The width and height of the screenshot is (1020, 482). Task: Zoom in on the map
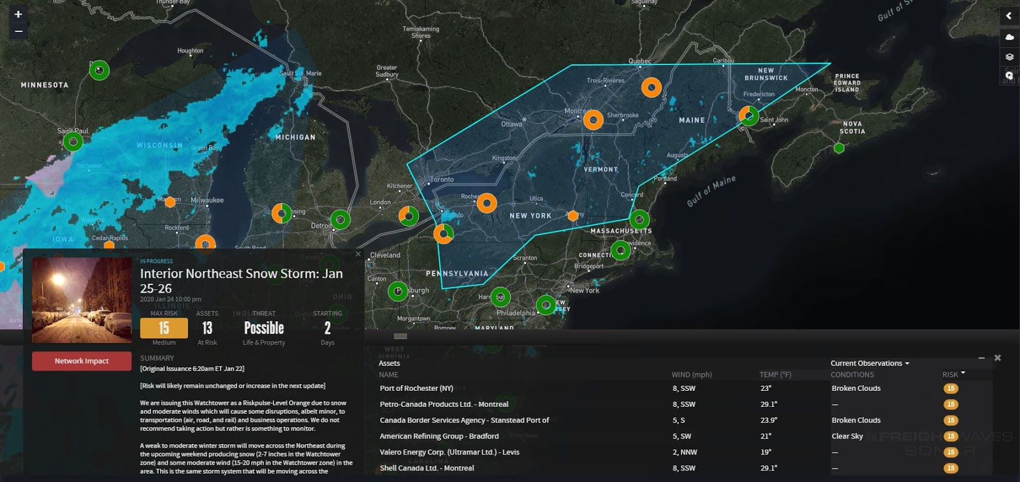click(18, 14)
